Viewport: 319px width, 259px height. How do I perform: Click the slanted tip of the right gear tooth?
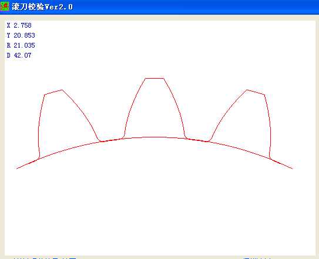[x=256, y=92]
